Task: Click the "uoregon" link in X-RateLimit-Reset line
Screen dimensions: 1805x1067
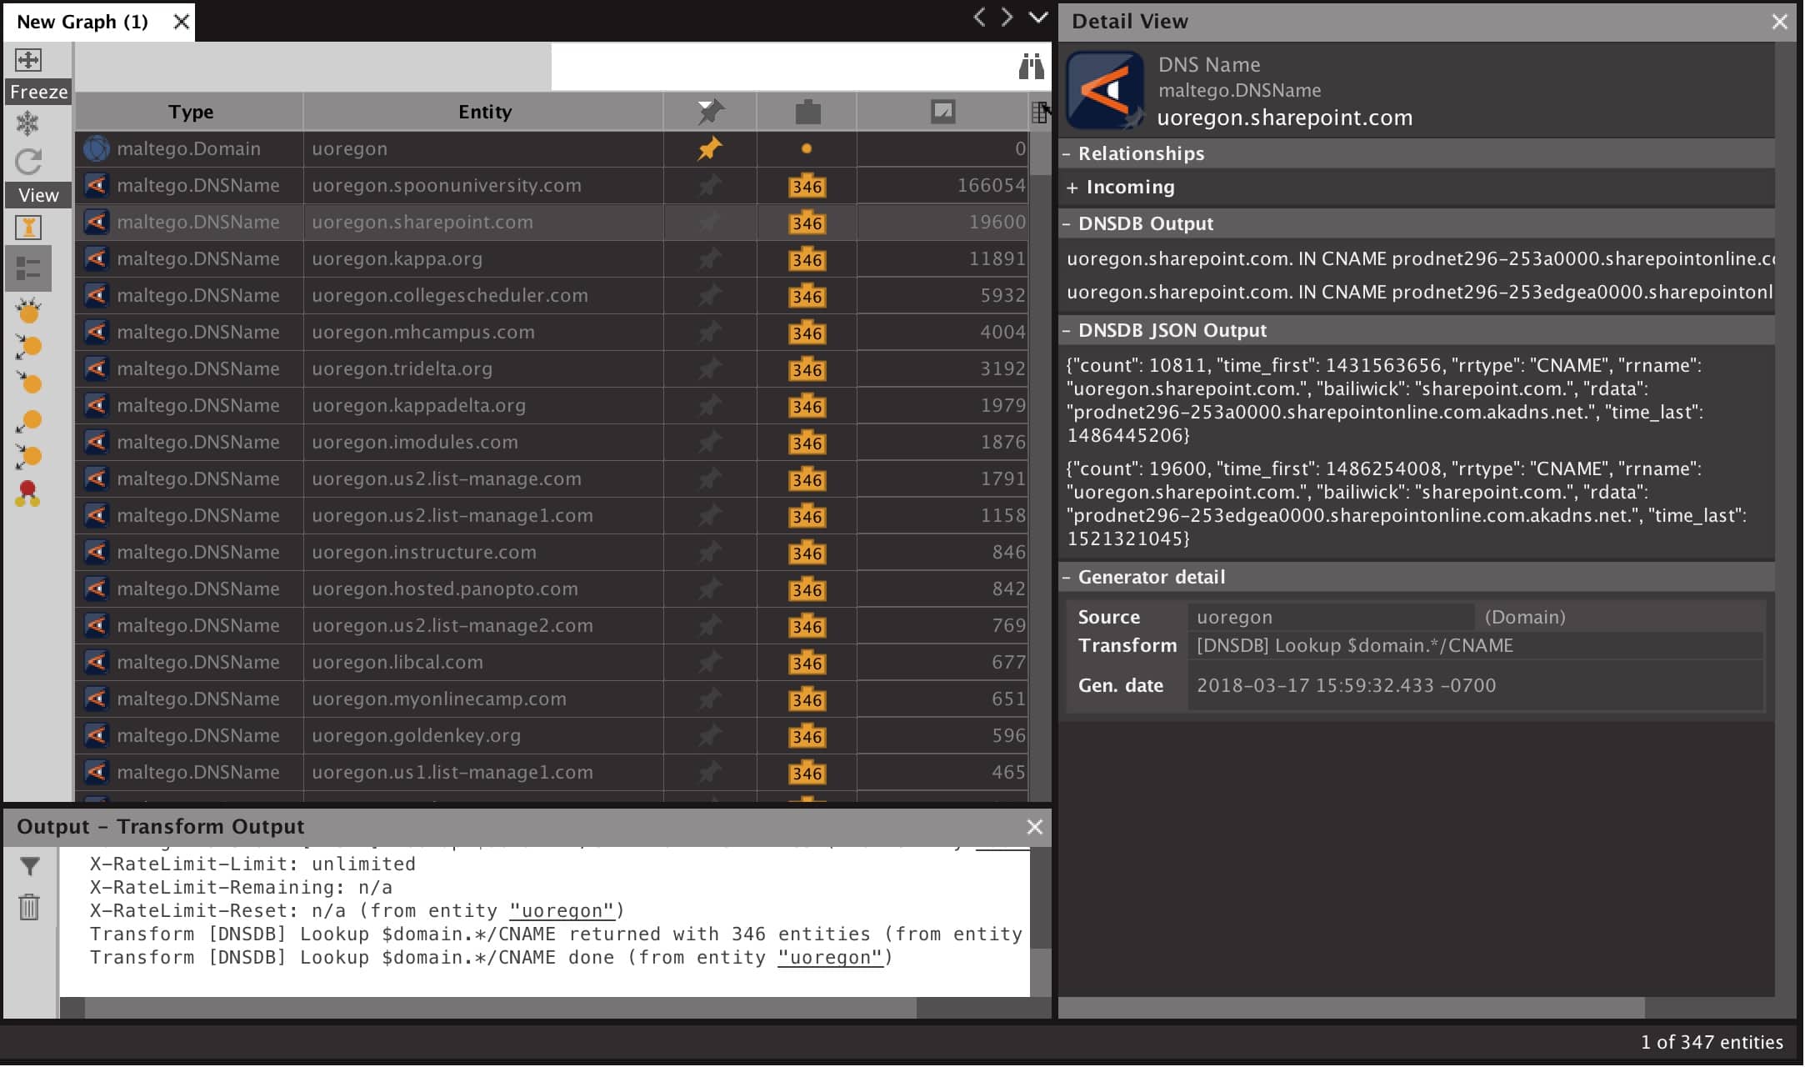Action: (x=562, y=910)
